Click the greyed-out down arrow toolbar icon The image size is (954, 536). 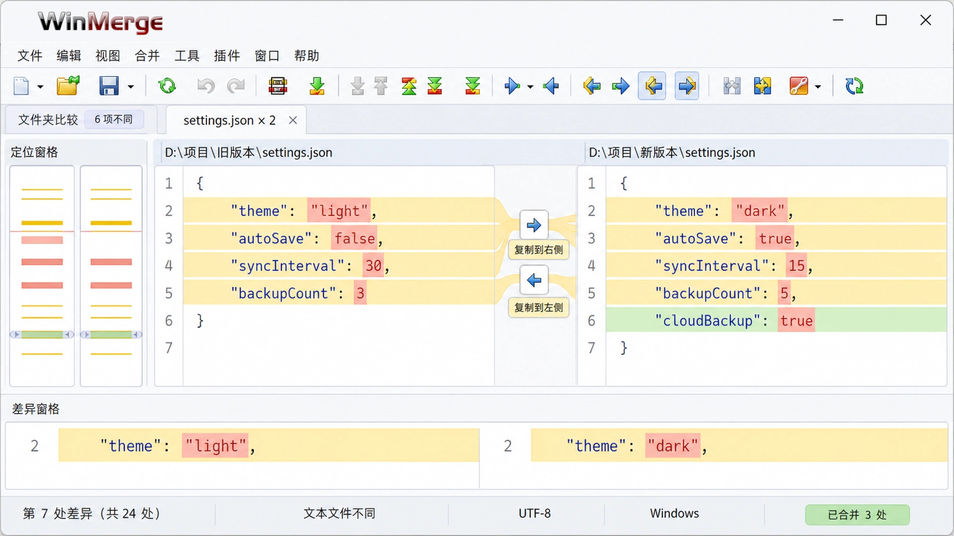(357, 86)
